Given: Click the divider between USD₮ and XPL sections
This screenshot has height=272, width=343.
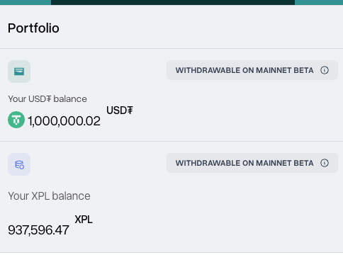Looking at the screenshot, I should 171,142.
